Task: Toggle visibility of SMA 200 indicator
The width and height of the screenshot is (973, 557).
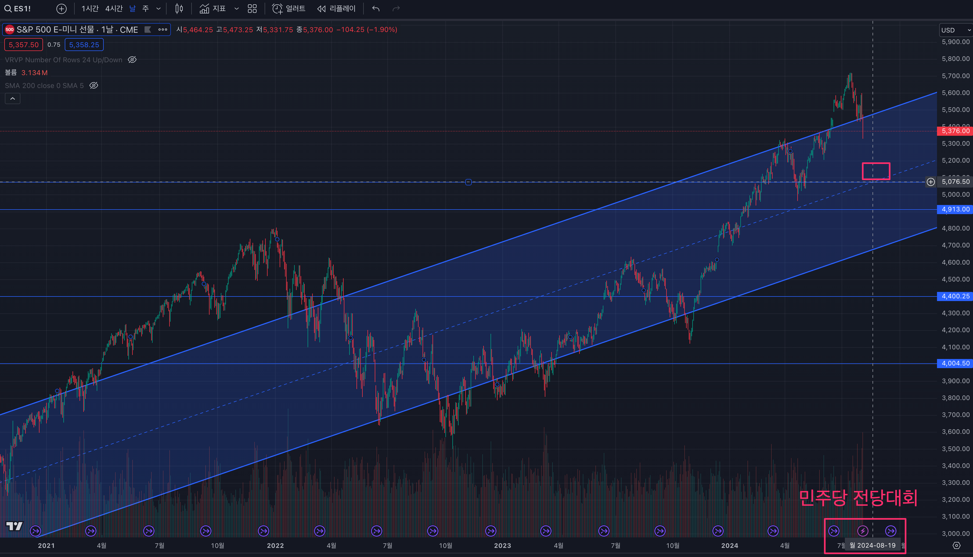Action: point(94,85)
